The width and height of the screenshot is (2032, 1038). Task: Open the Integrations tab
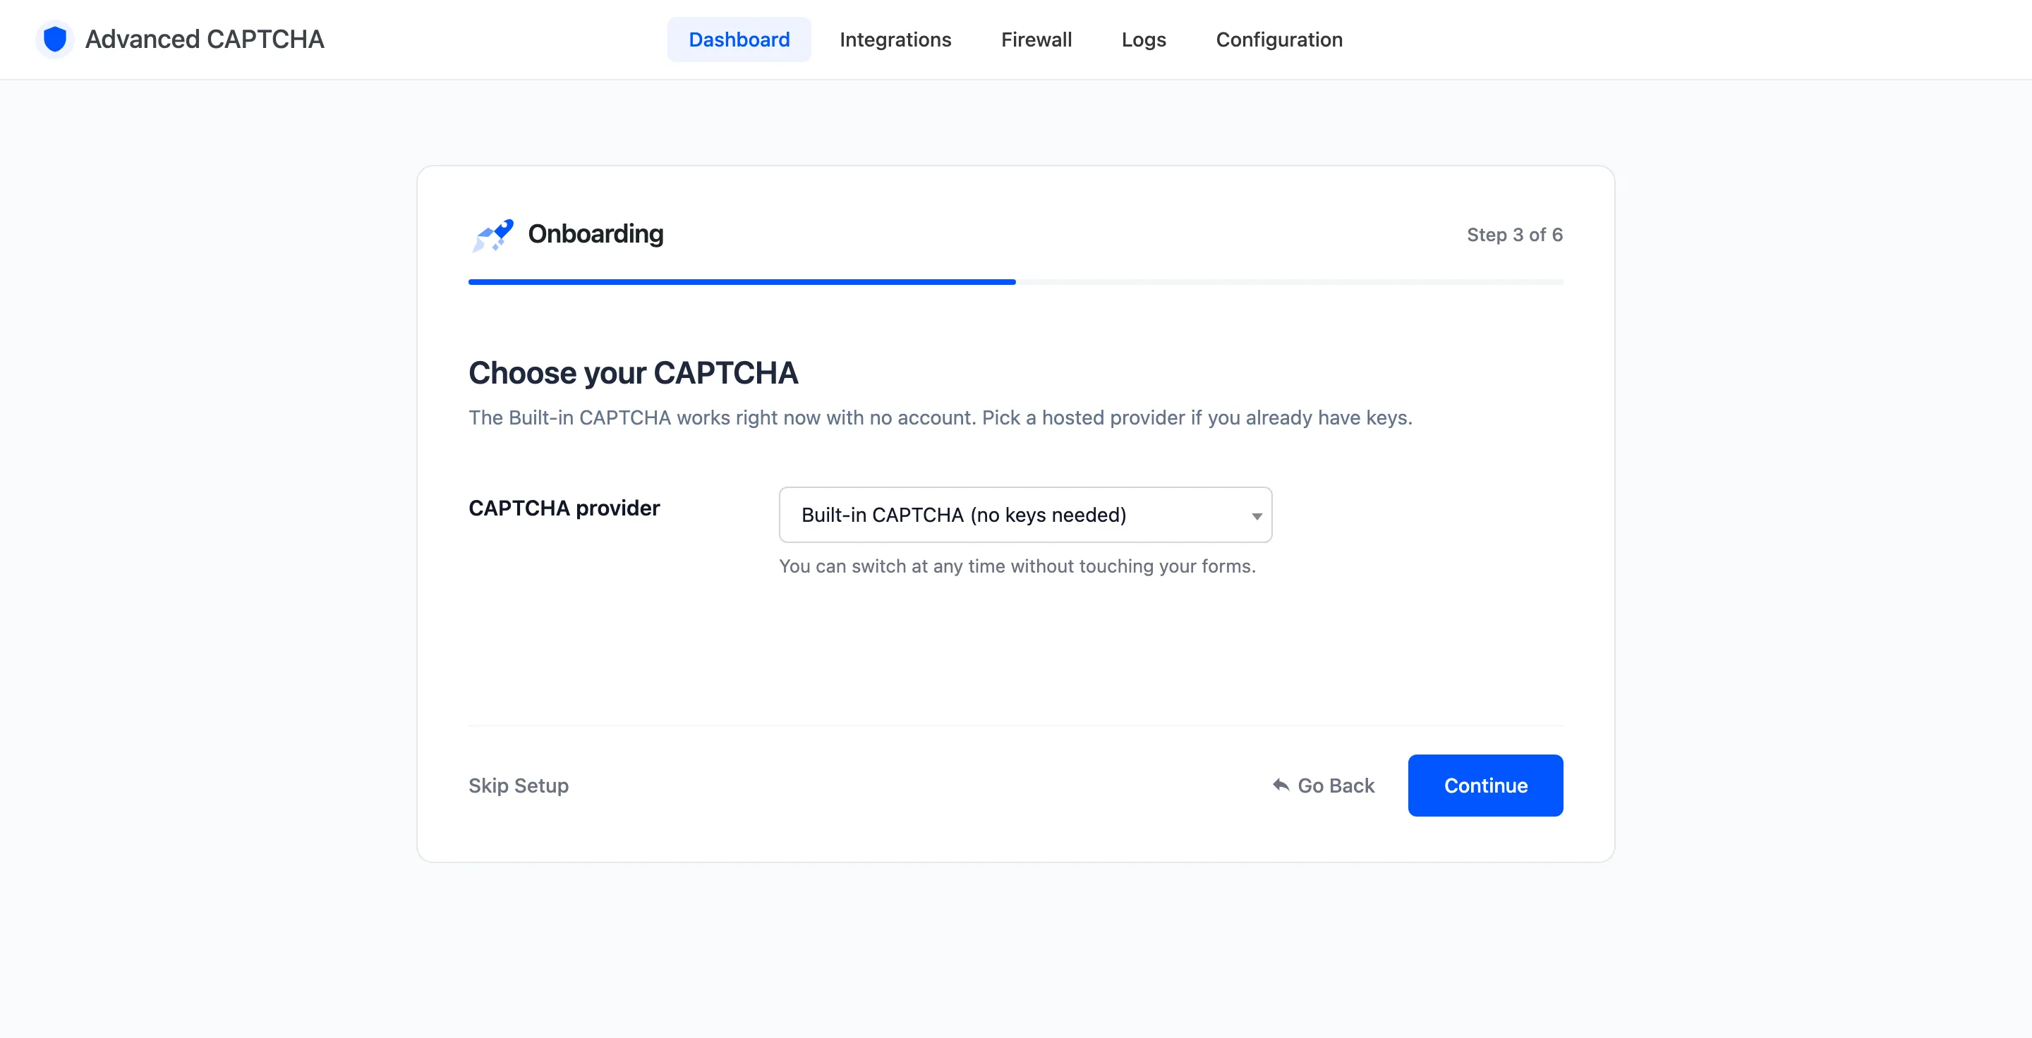895,39
